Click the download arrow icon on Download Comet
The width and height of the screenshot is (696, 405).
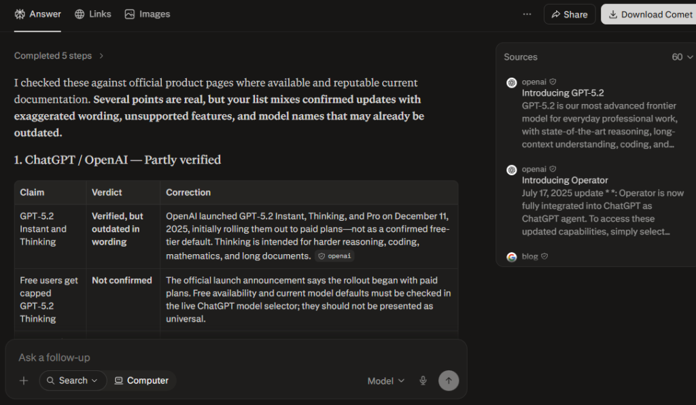613,15
